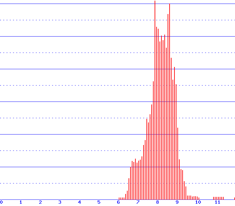
Task: Pick the x-axis label "6"
Action: (x=118, y=202)
